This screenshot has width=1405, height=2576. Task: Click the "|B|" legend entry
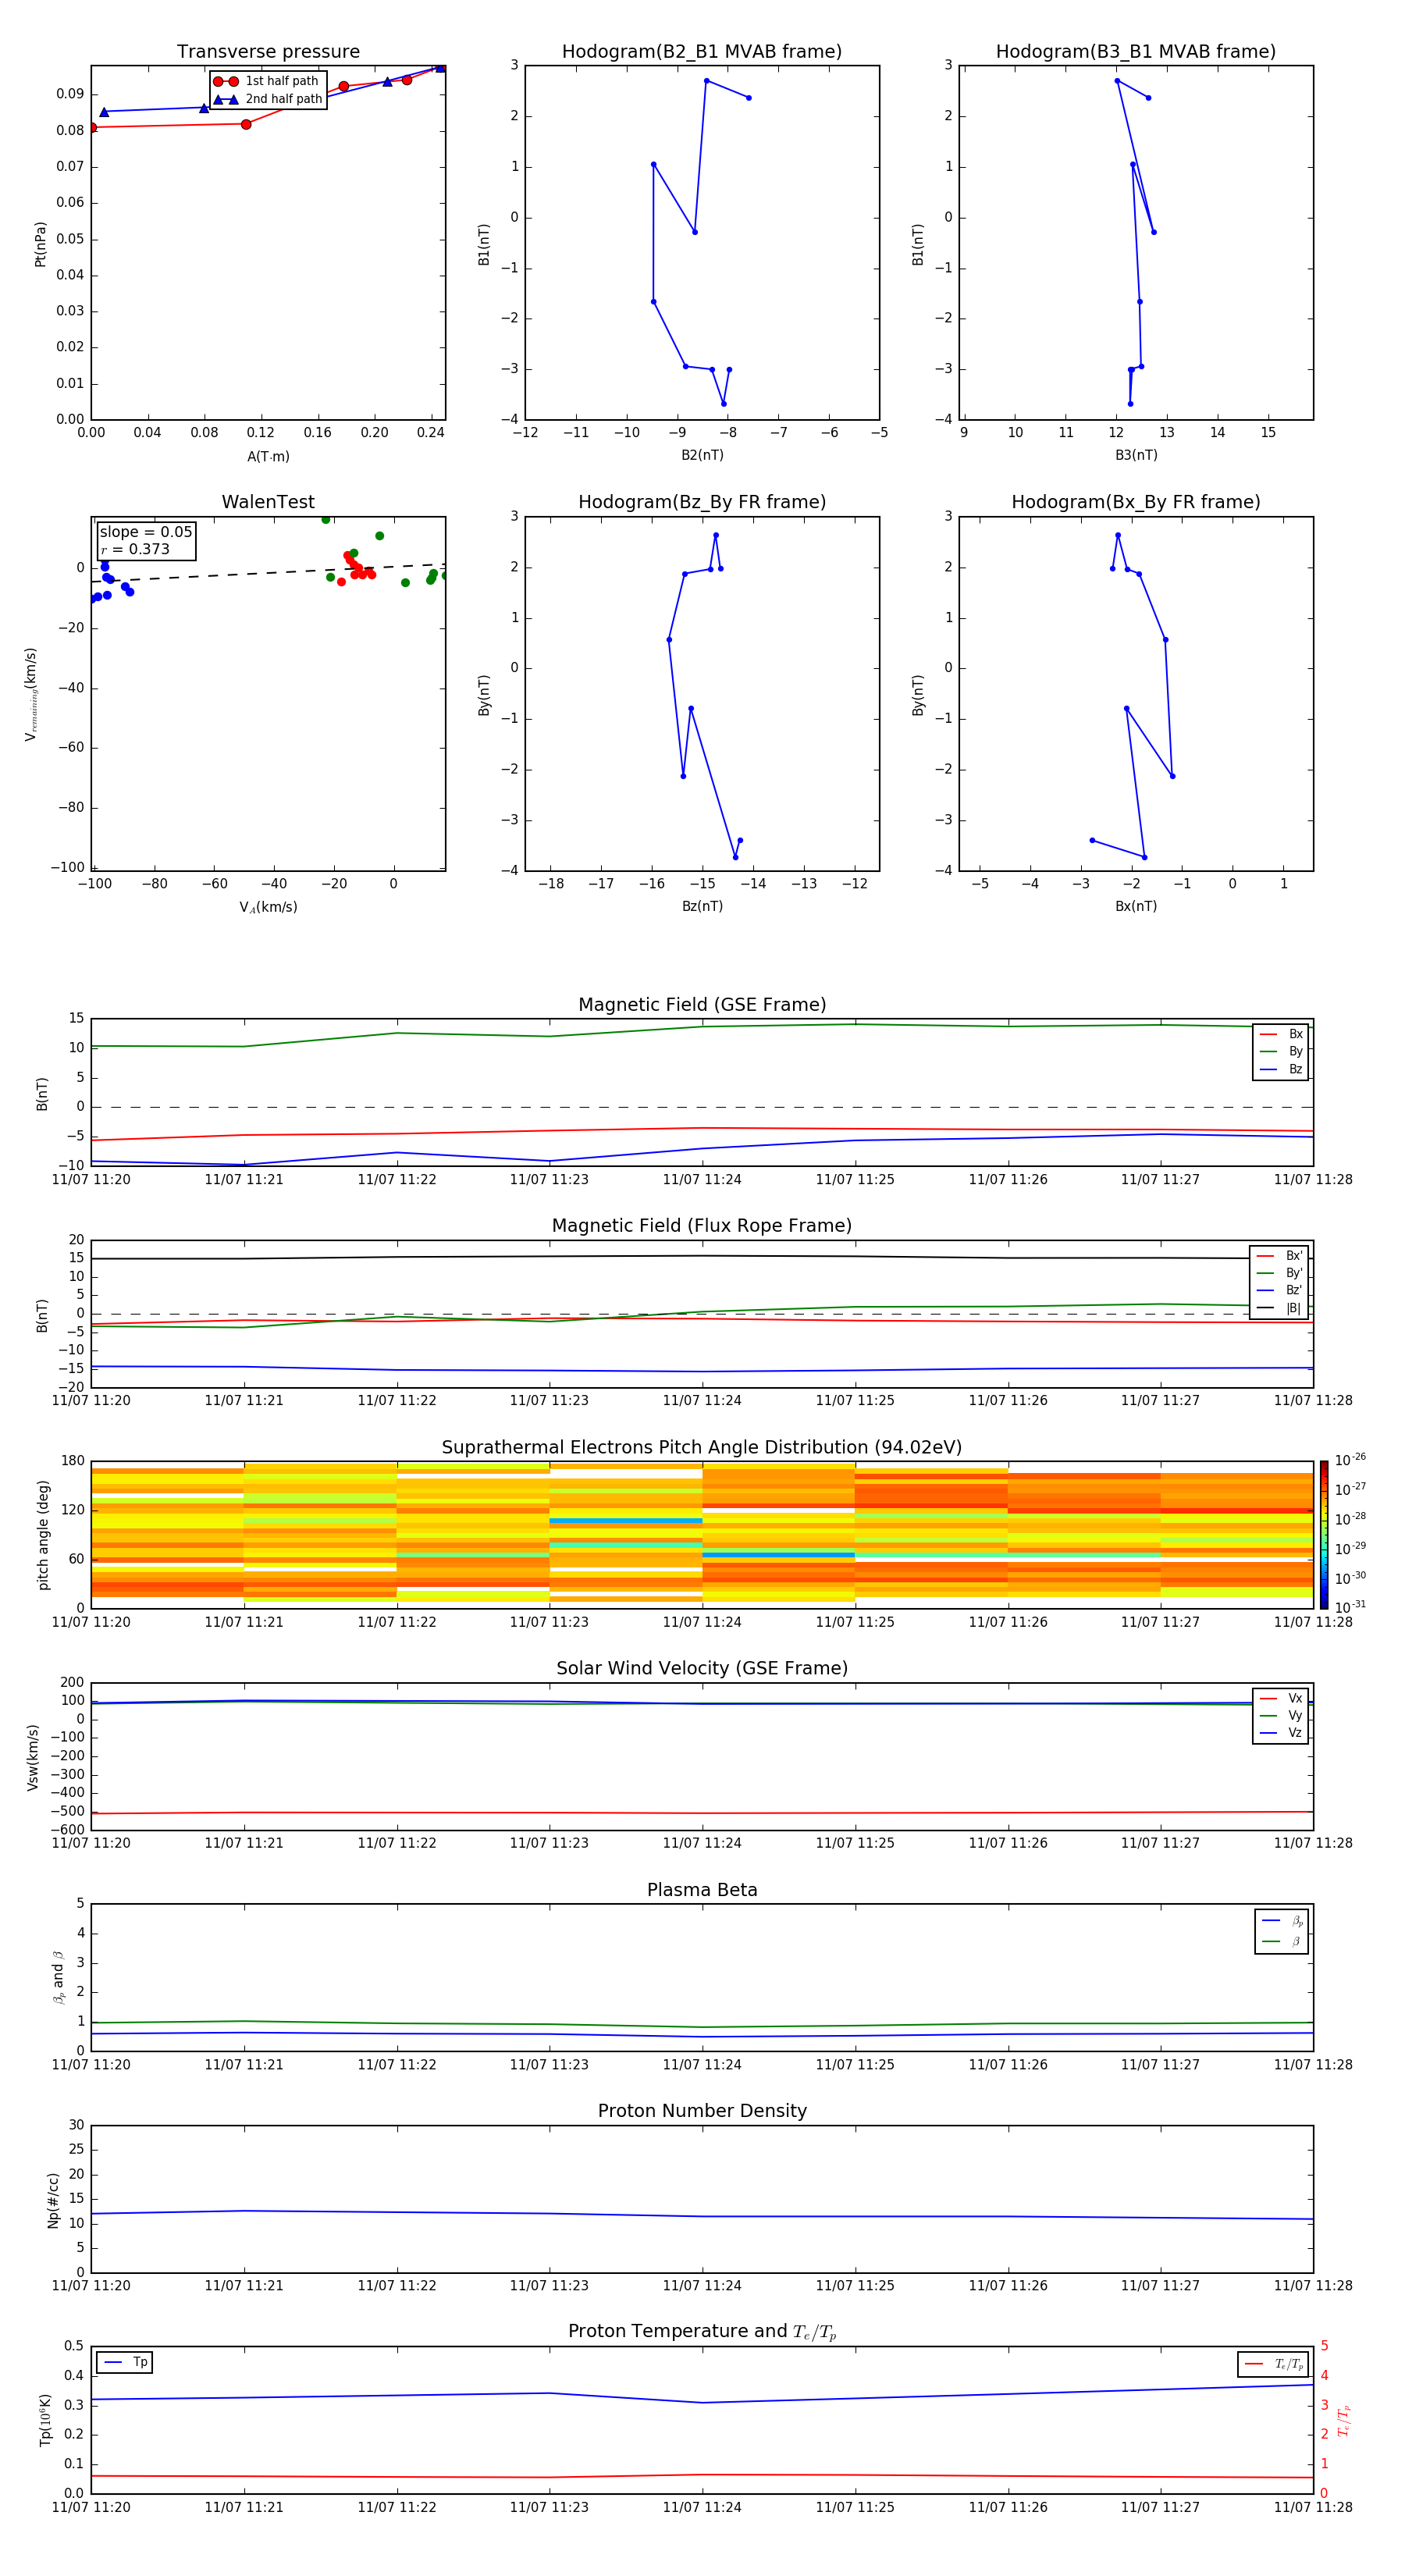pyautogui.click(x=1280, y=1308)
